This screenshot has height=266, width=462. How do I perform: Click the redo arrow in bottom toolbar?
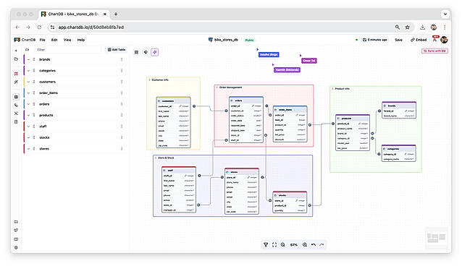[x=322, y=245]
